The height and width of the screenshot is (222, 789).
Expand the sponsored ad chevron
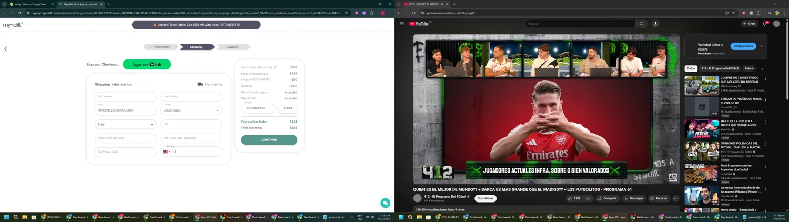762,46
